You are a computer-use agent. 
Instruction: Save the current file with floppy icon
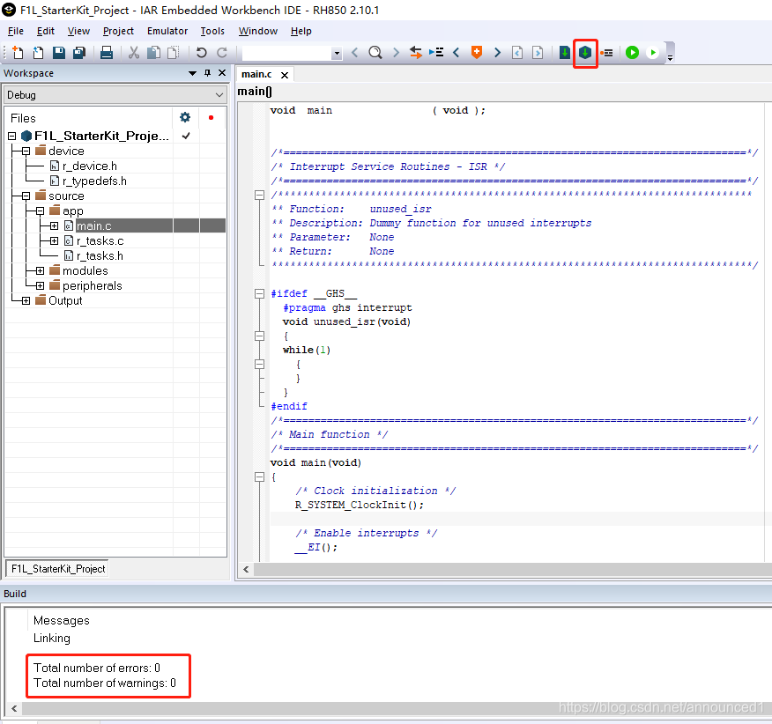59,52
